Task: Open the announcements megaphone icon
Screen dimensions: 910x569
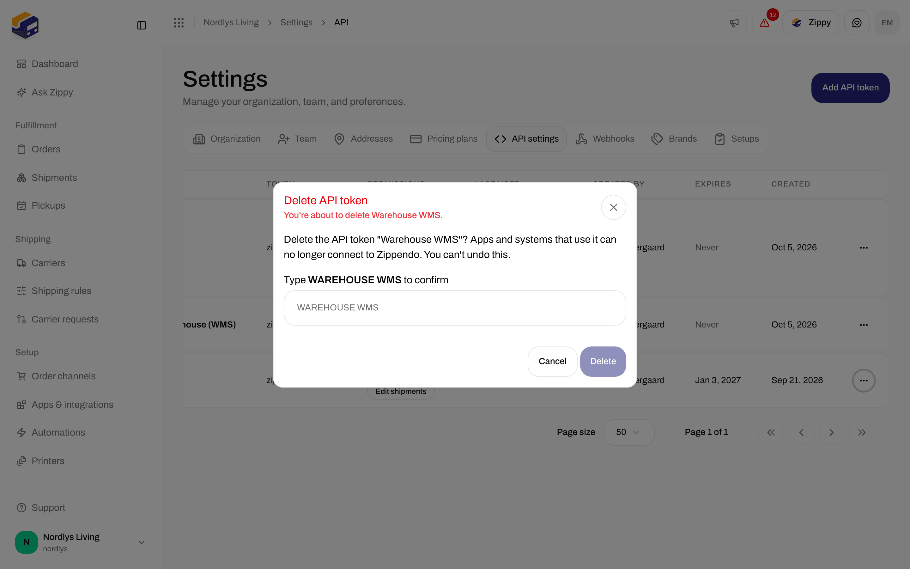Action: click(734, 22)
